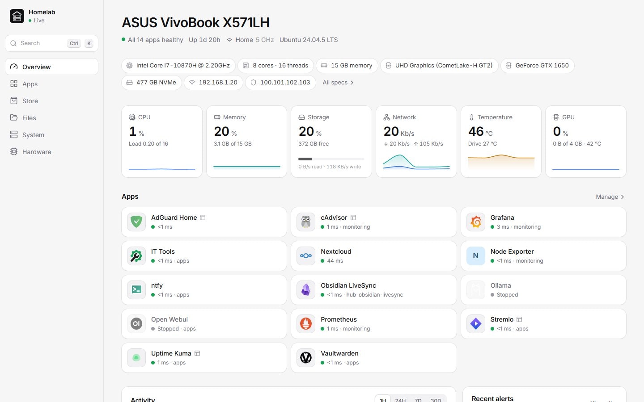Open the ntfy terminal icon
Viewport: 644px width, 402px height.
136,290
